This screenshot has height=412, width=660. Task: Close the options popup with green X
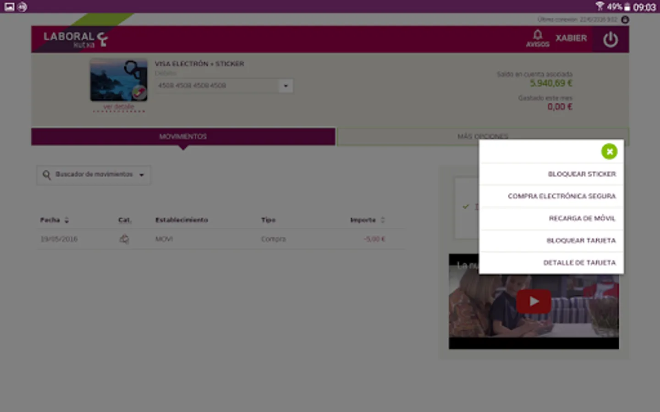pyautogui.click(x=609, y=152)
